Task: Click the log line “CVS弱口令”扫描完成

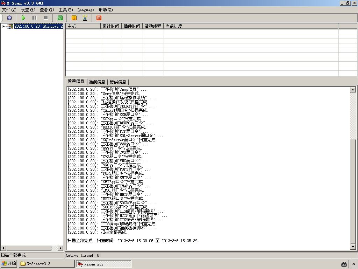Action: tap(105, 157)
